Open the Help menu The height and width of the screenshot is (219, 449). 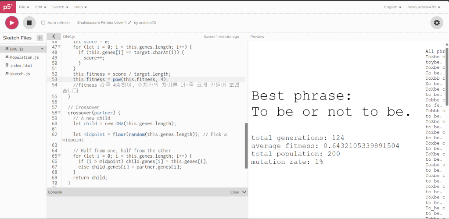point(80,7)
